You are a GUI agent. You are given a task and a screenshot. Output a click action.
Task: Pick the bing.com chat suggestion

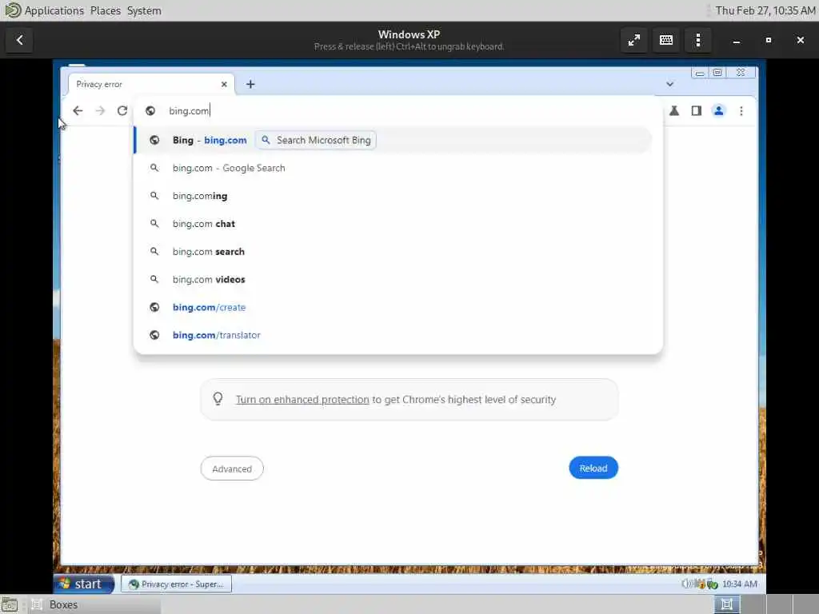[x=393, y=224]
